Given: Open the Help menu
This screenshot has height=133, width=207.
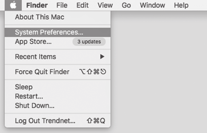Looking at the screenshot, I should 181,5.
